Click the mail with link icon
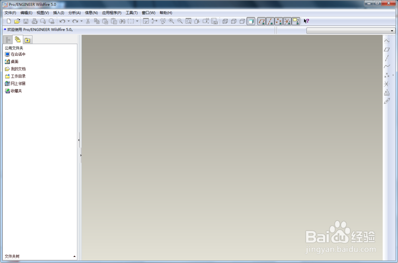This screenshot has width=398, height=263. 51,21
